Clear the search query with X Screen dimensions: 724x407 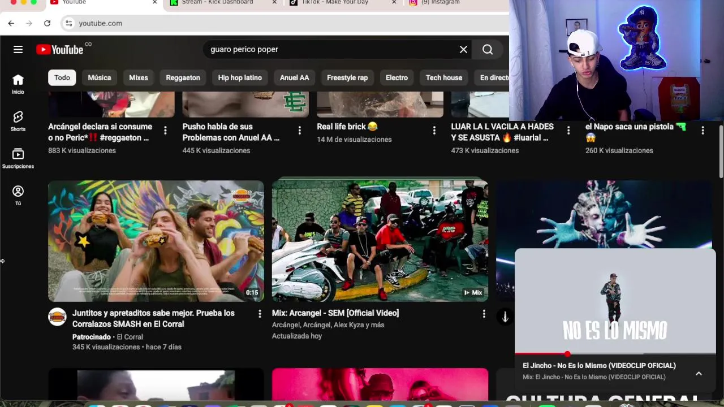tap(463, 50)
